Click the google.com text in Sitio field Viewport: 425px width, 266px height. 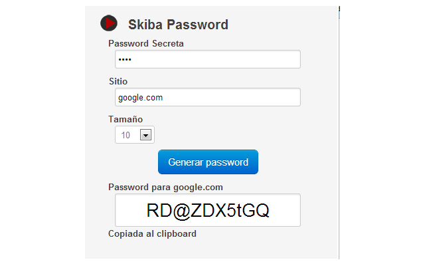(141, 98)
